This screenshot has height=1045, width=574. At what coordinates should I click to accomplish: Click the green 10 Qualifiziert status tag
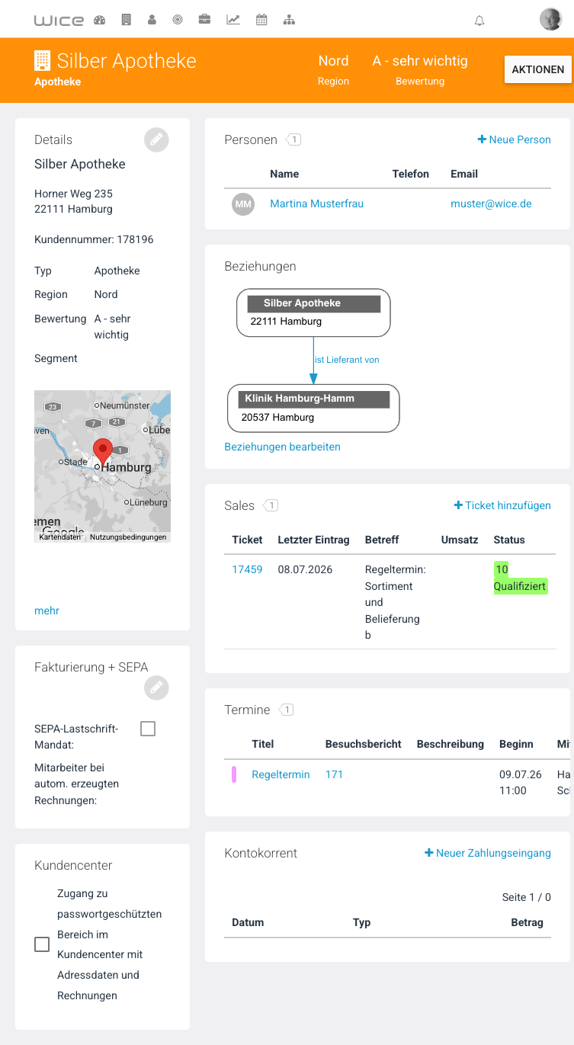pyautogui.click(x=521, y=578)
